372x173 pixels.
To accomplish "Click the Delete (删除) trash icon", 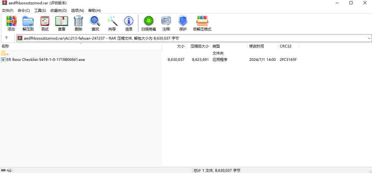I will [78, 23].
